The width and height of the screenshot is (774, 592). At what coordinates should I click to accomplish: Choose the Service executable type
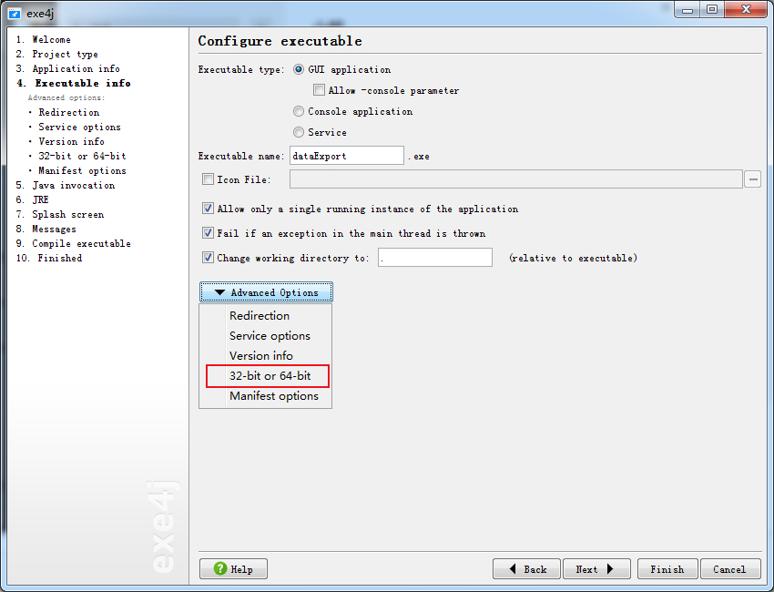(x=299, y=132)
